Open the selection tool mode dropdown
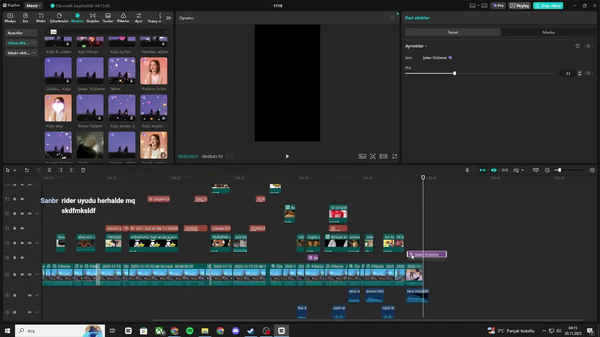 [x=15, y=170]
